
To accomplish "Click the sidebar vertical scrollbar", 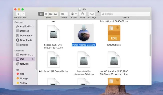I will pyautogui.click(x=36, y=45).
